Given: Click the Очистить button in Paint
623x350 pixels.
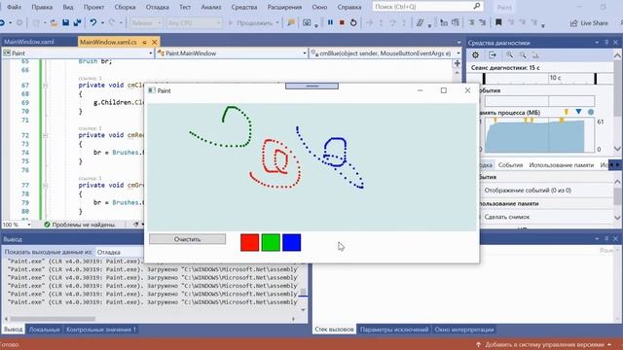Looking at the screenshot, I should point(187,239).
